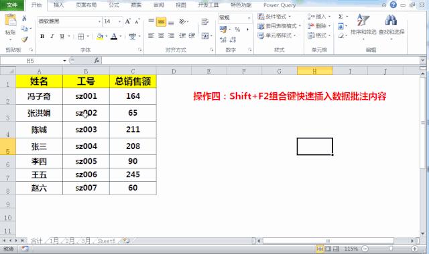Click the AutoSum sigma icon
The height and width of the screenshot is (254, 429).
(341, 17)
